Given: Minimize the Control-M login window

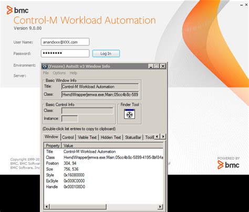Looking at the screenshot, I should tap(242, 5).
